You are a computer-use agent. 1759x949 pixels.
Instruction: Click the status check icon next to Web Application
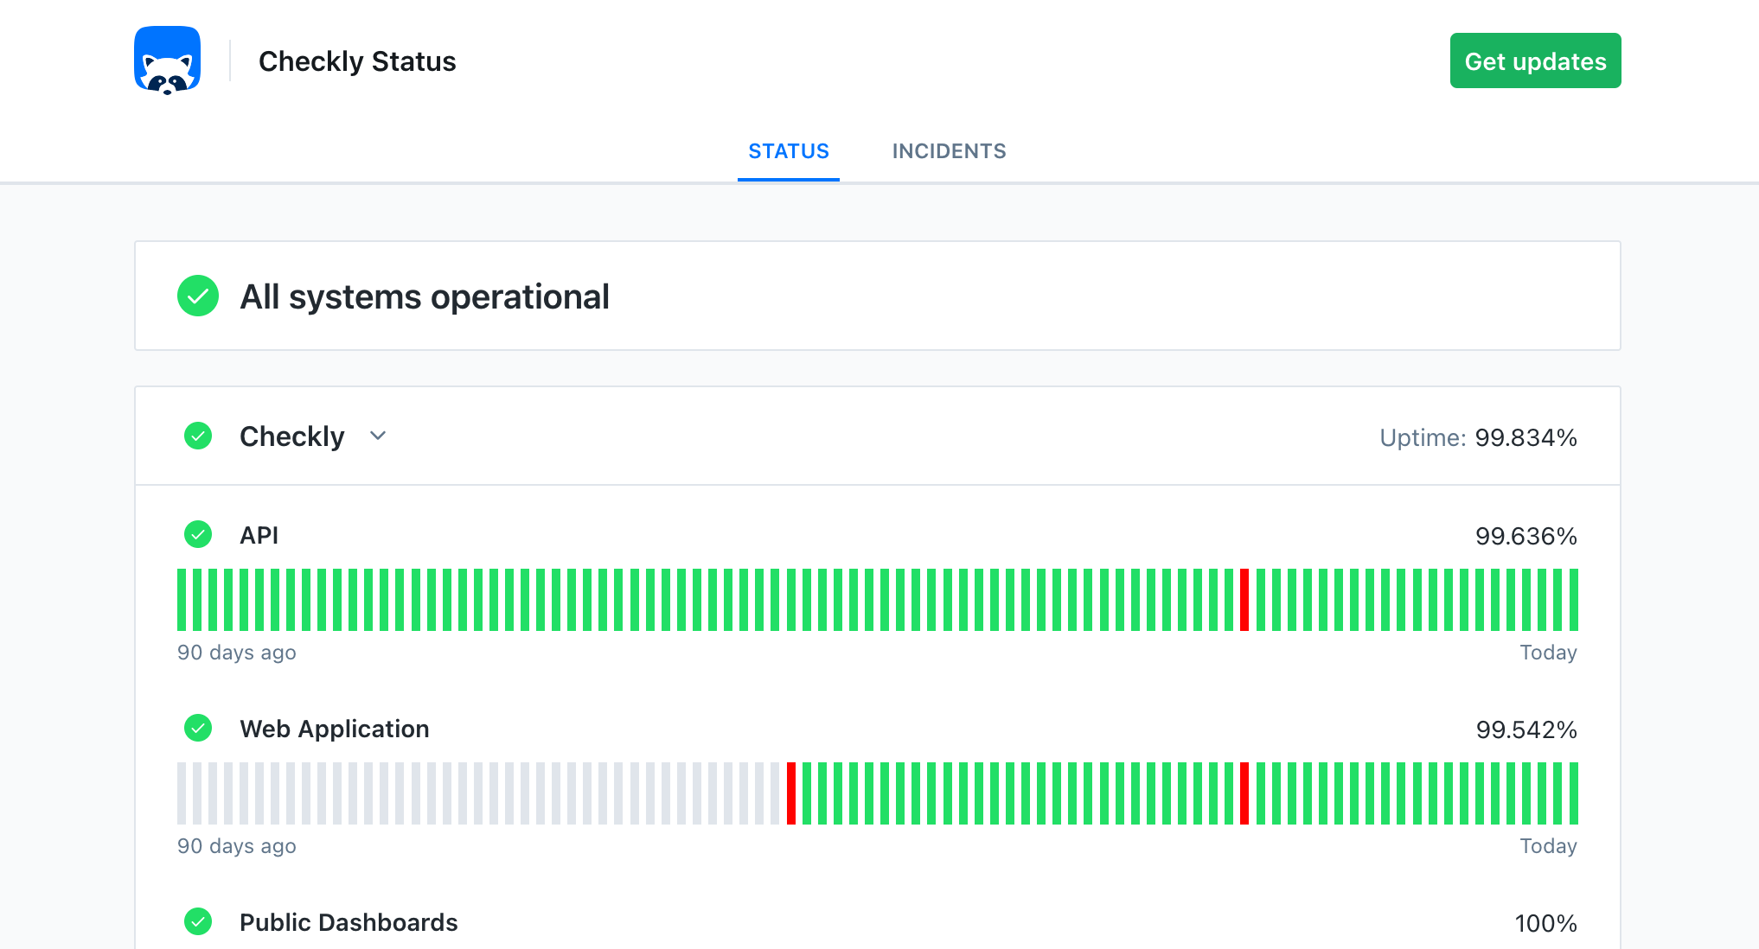pos(198,729)
